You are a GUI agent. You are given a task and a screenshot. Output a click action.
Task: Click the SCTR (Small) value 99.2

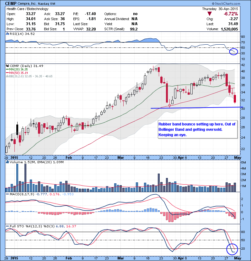(x=134, y=29)
